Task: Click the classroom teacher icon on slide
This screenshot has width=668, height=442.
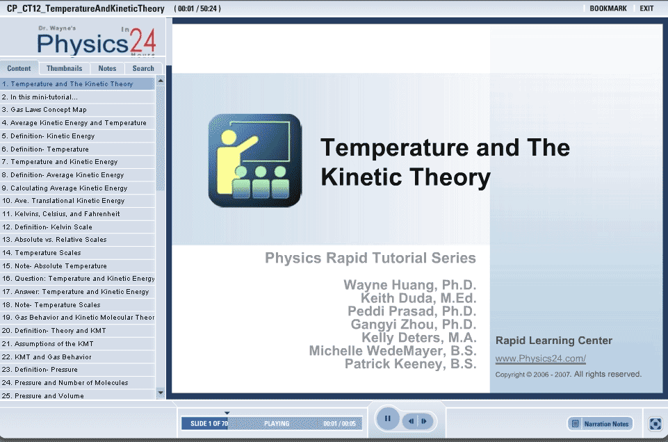Action: [x=254, y=161]
